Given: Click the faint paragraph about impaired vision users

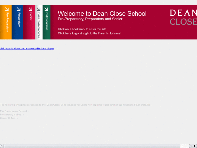Looking at the screenshot, I should coord(76,105).
